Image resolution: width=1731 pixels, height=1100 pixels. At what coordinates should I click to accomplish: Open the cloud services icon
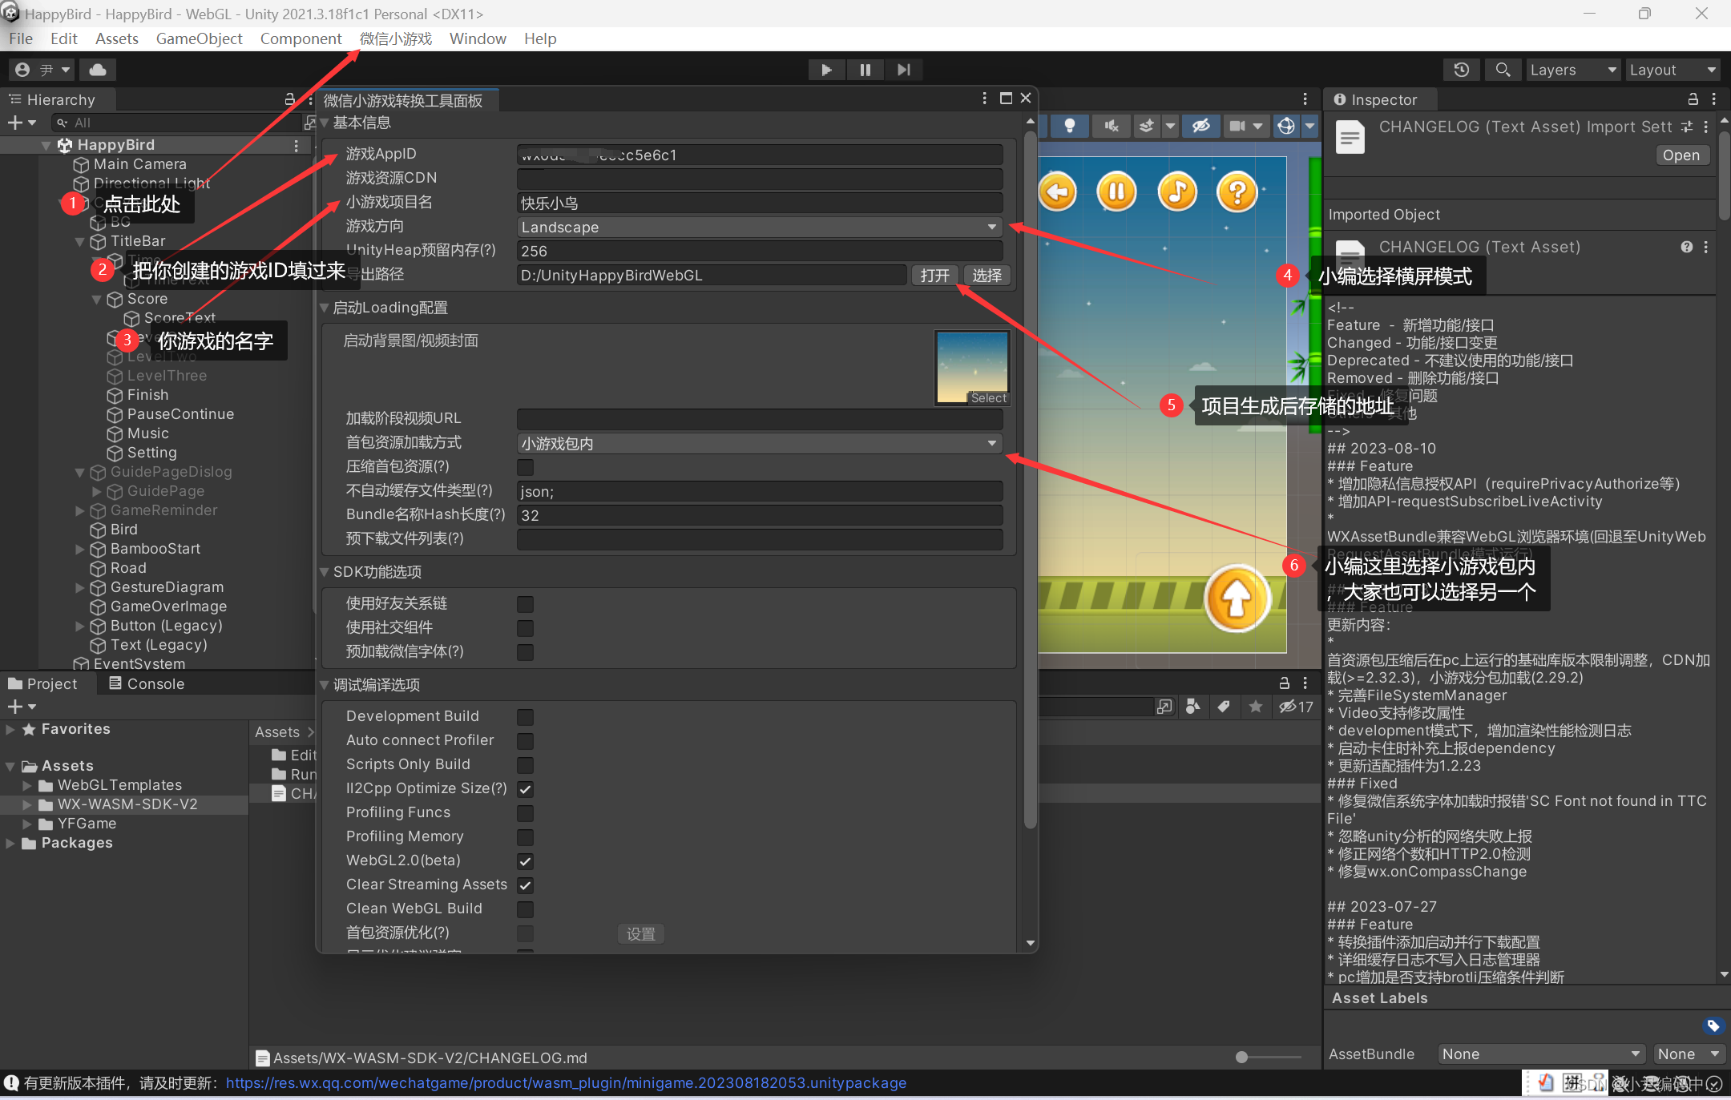click(x=98, y=70)
